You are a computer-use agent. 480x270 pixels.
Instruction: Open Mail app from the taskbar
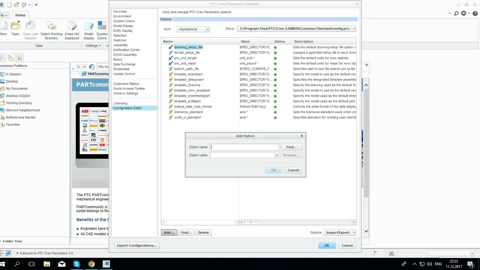61,264
